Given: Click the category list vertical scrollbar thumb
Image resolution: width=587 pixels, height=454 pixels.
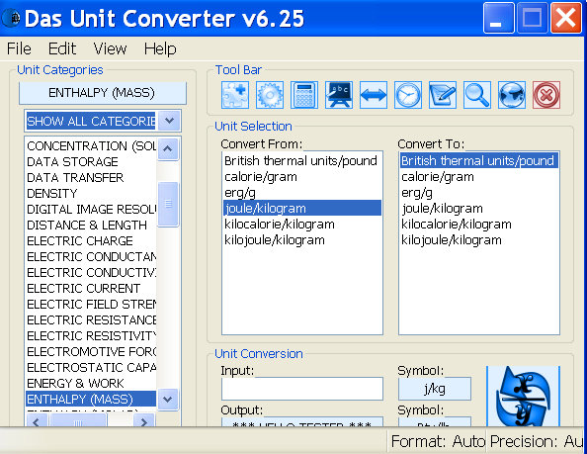Looking at the screenshot, I should [x=168, y=204].
